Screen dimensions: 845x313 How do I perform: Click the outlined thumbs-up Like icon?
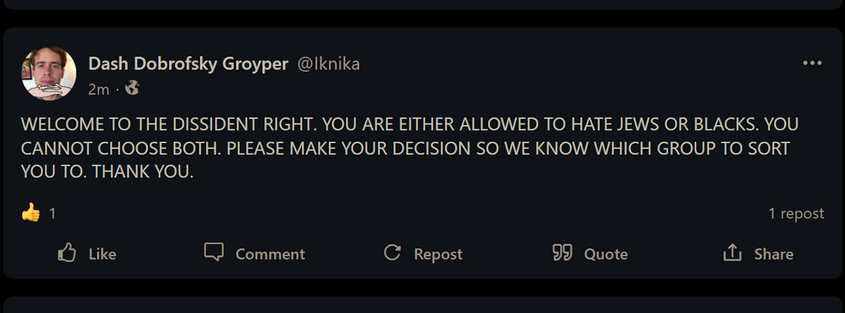67,253
